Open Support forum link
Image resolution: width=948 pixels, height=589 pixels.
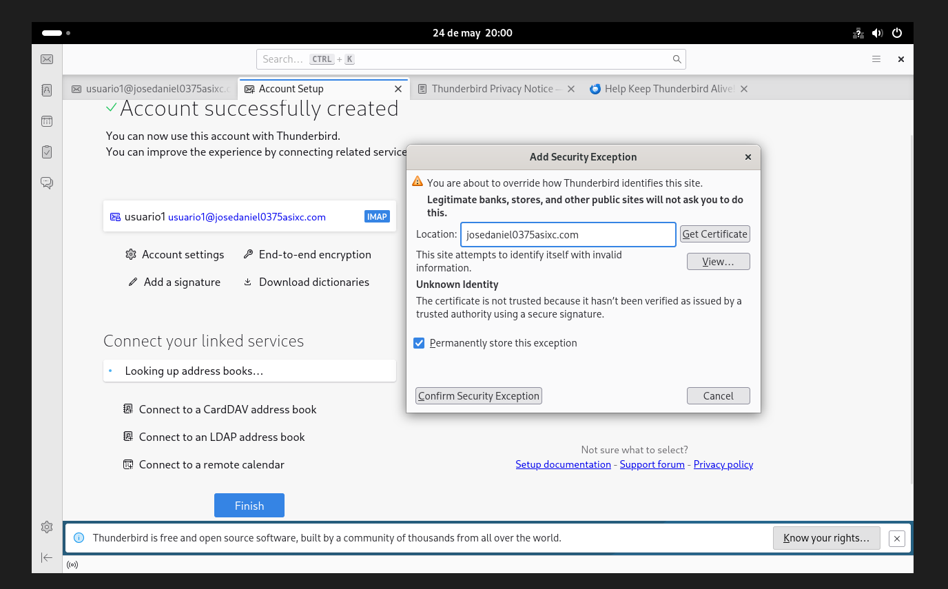652,464
